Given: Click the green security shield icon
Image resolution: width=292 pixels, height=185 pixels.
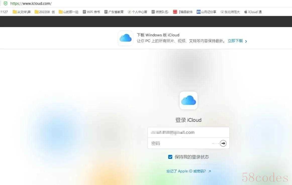Looking at the screenshot, I should pos(6,3).
